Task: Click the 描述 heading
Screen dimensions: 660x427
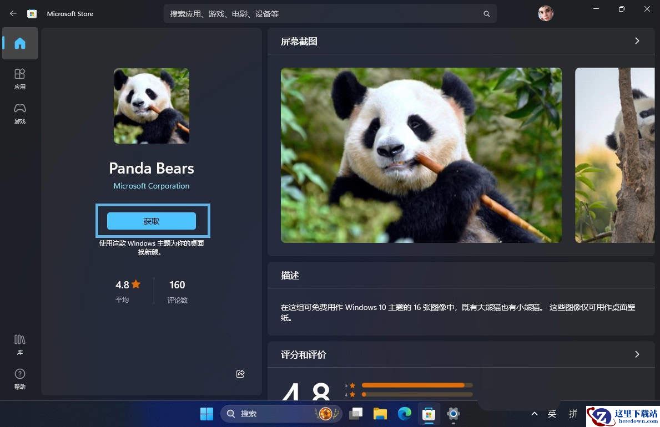Action: [290, 276]
